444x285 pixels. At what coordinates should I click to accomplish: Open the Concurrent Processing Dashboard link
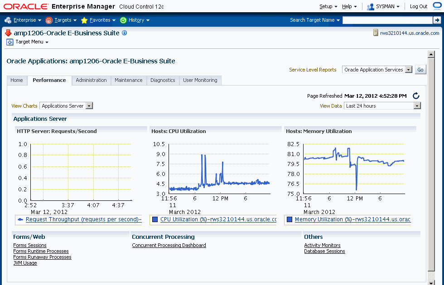(x=169, y=245)
